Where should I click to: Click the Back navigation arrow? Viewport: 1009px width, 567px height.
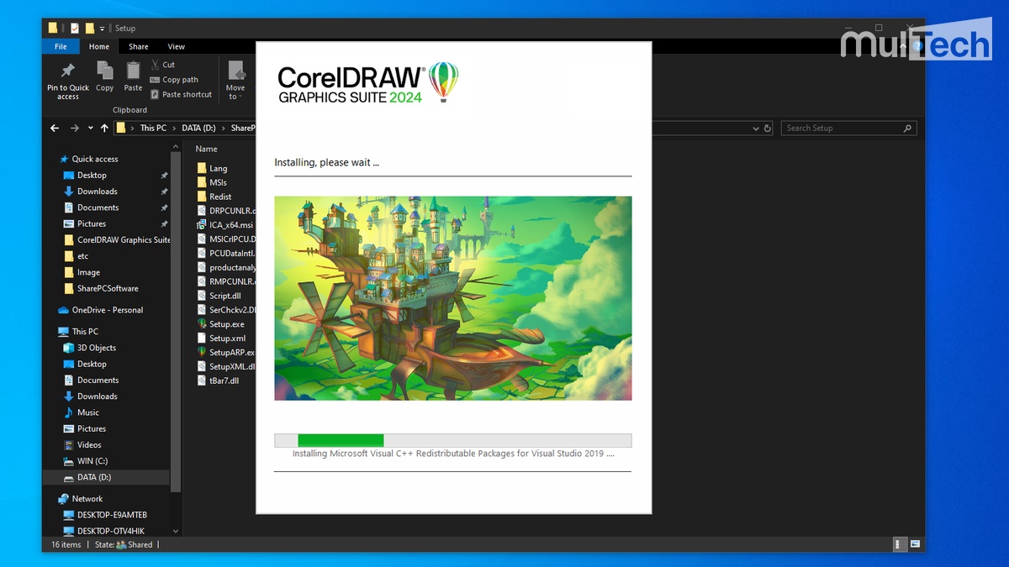click(x=55, y=128)
